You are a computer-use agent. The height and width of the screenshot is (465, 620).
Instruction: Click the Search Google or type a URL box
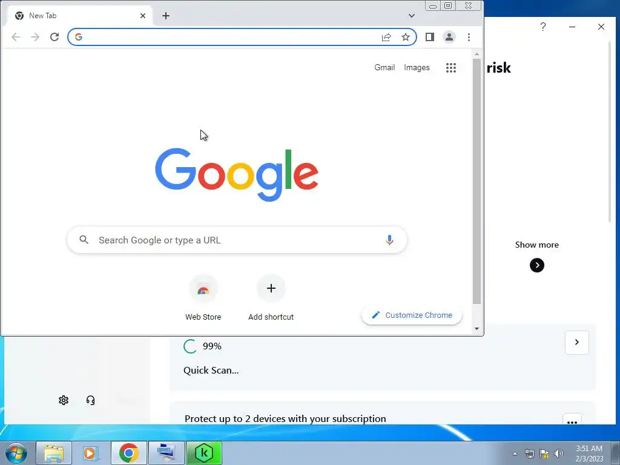point(237,240)
